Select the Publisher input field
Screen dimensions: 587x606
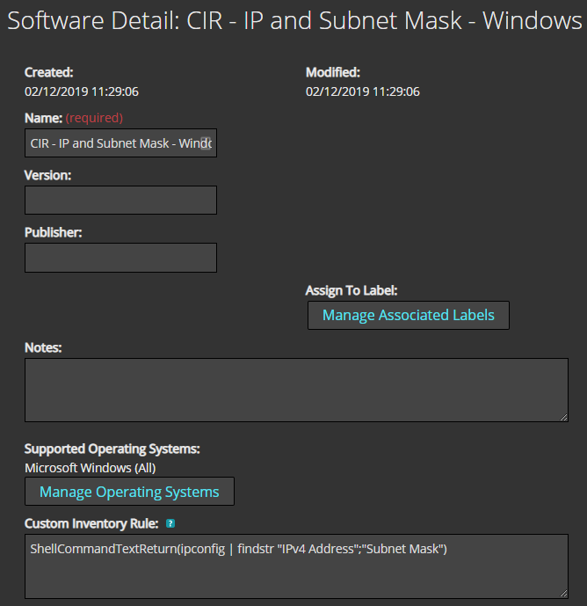(x=120, y=258)
